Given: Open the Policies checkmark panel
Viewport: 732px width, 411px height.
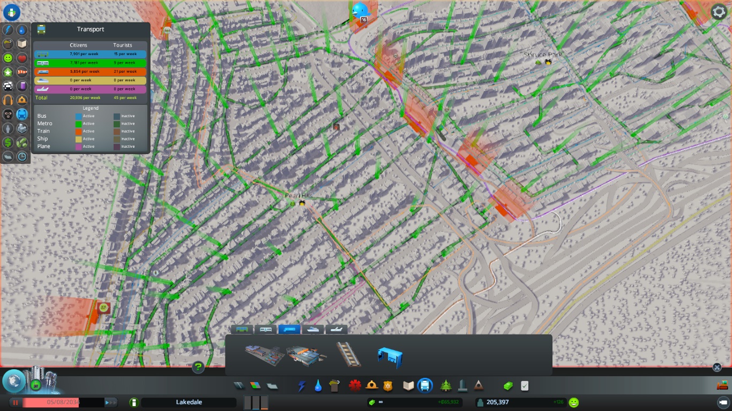Looking at the screenshot, I should point(525,385).
